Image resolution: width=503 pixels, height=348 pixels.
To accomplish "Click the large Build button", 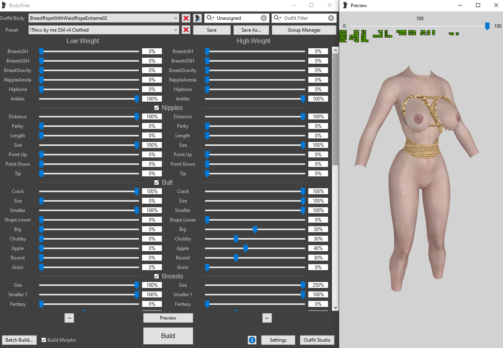I will [168, 336].
